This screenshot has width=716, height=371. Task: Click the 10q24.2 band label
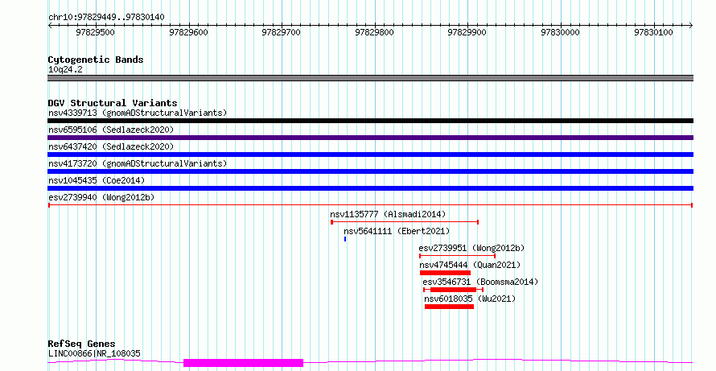pyautogui.click(x=65, y=69)
